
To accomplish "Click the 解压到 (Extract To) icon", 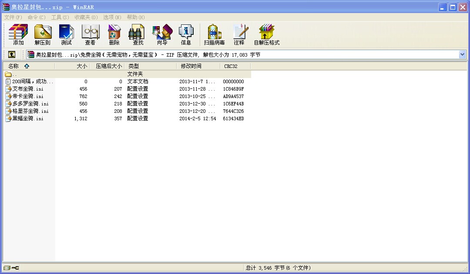I will (x=43, y=35).
